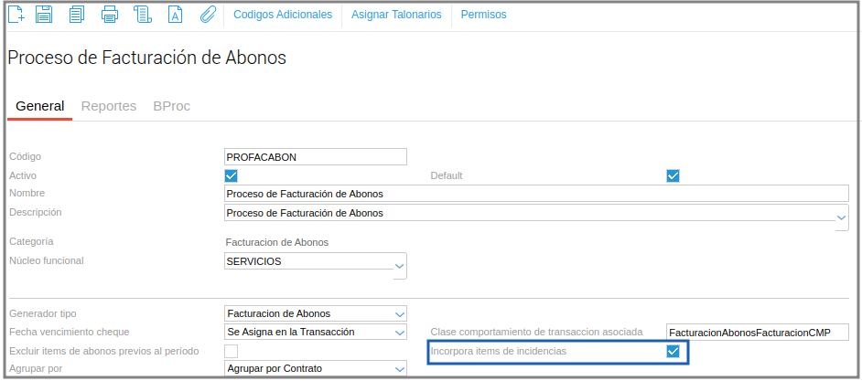Click the save floppy disk icon

click(x=45, y=15)
